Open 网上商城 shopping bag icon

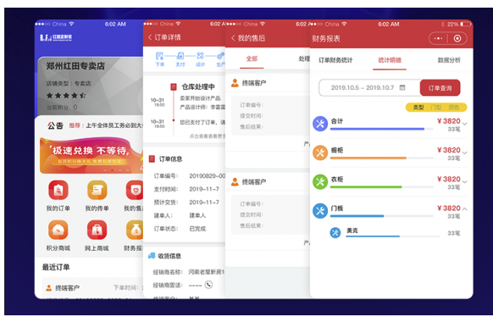coord(97,230)
